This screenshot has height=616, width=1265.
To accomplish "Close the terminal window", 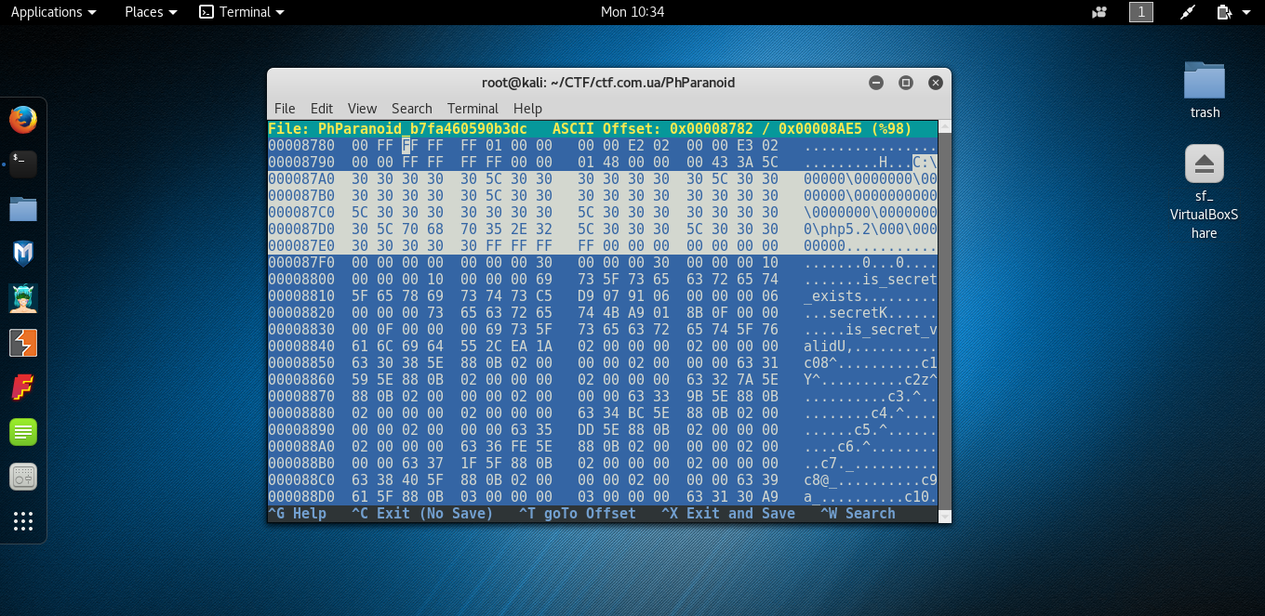I will (x=936, y=83).
